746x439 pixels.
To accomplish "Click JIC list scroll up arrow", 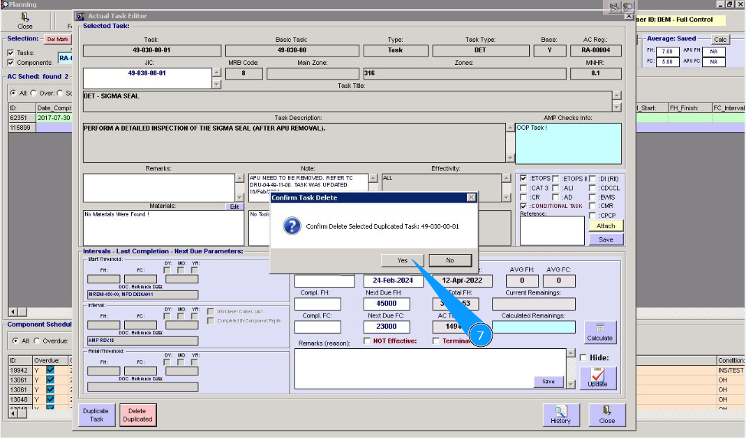I will click(x=216, y=73).
